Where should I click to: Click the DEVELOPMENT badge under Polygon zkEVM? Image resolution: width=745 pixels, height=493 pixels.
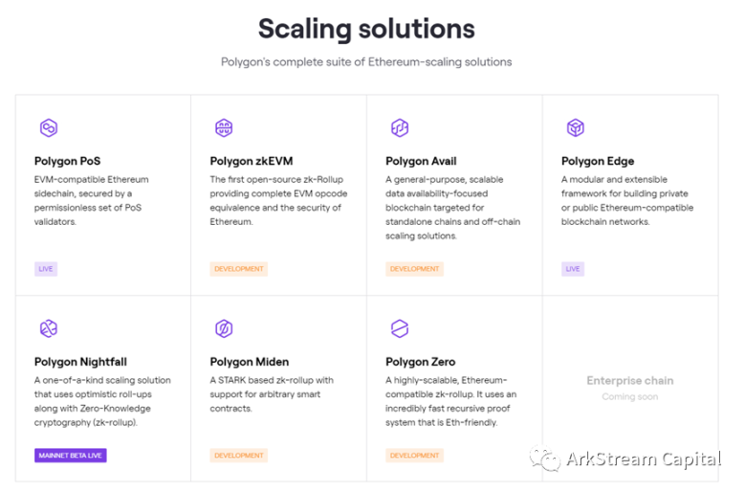239,269
